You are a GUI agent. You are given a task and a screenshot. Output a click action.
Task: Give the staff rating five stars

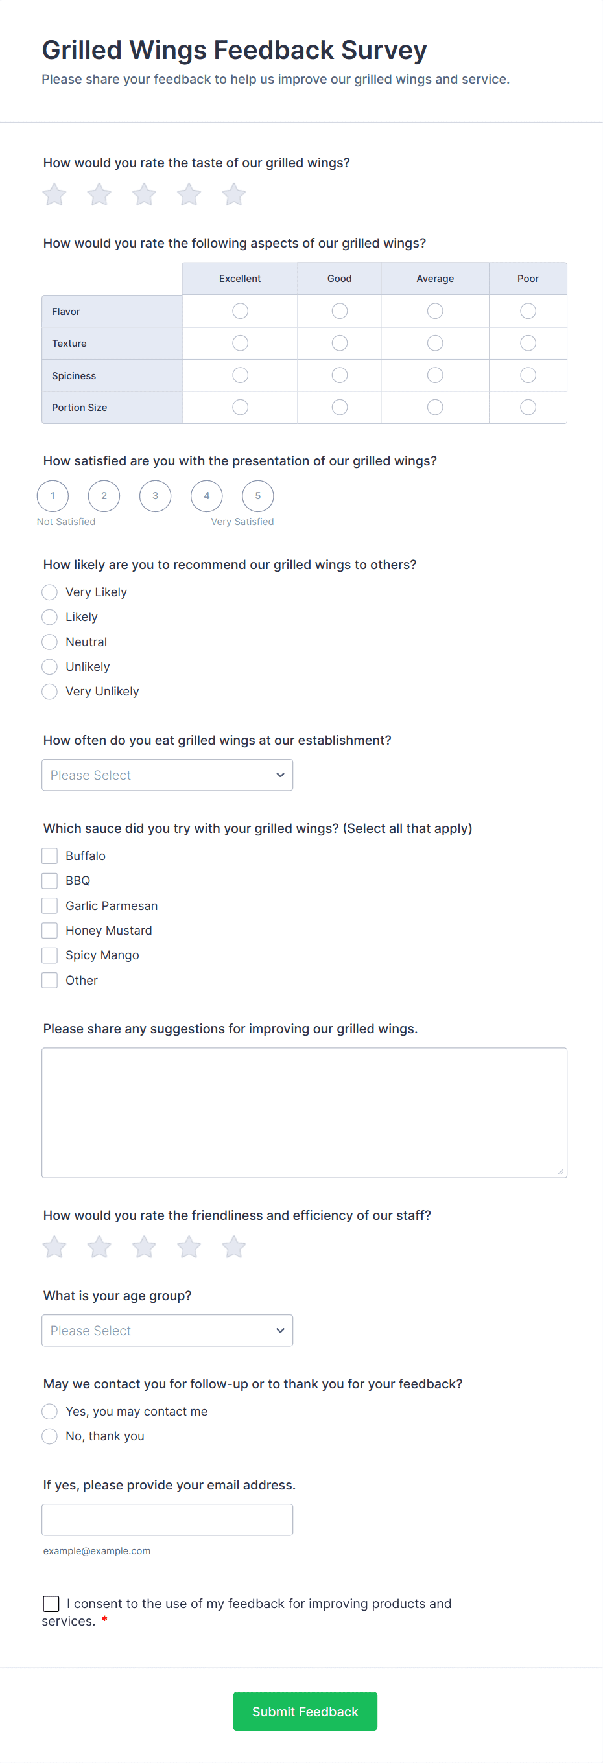(233, 1246)
